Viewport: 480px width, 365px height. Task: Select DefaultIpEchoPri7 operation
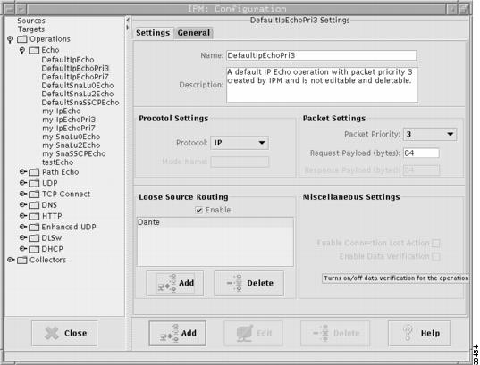pyautogui.click(x=75, y=77)
